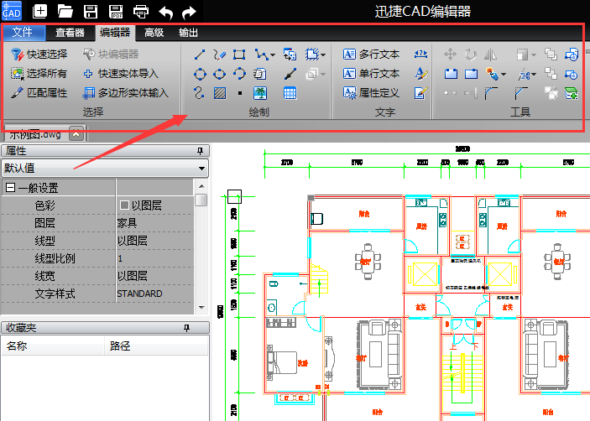Click 快速选择 button
Image resolution: width=590 pixels, height=421 pixels.
click(x=39, y=55)
